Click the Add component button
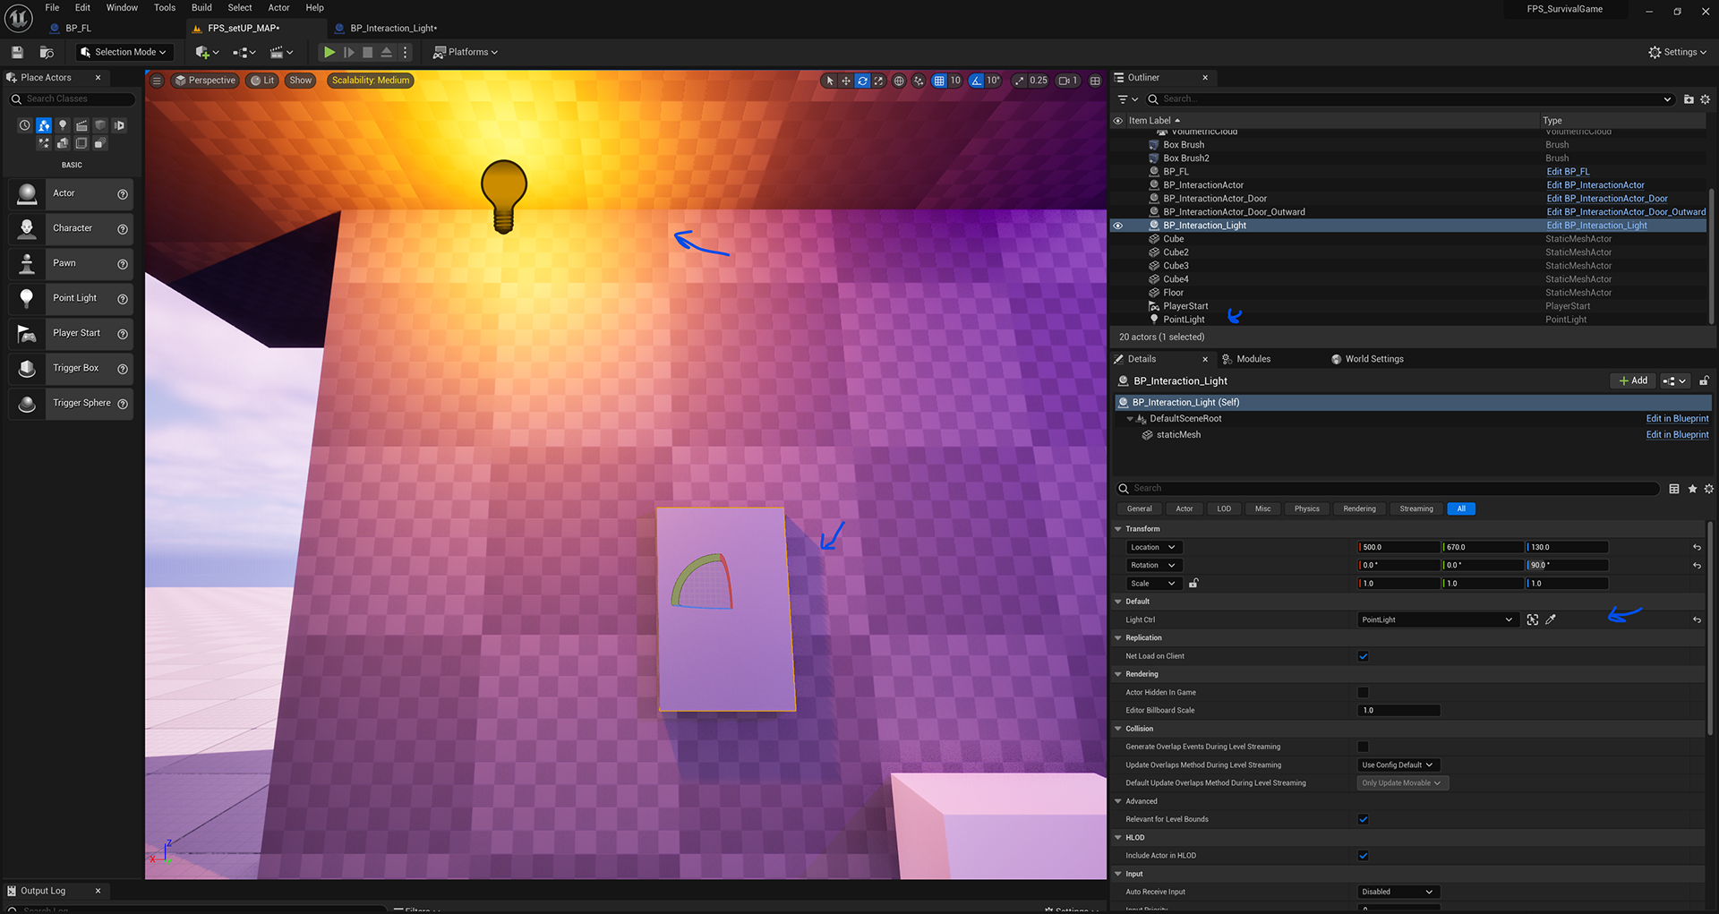1719x914 pixels. point(1633,380)
